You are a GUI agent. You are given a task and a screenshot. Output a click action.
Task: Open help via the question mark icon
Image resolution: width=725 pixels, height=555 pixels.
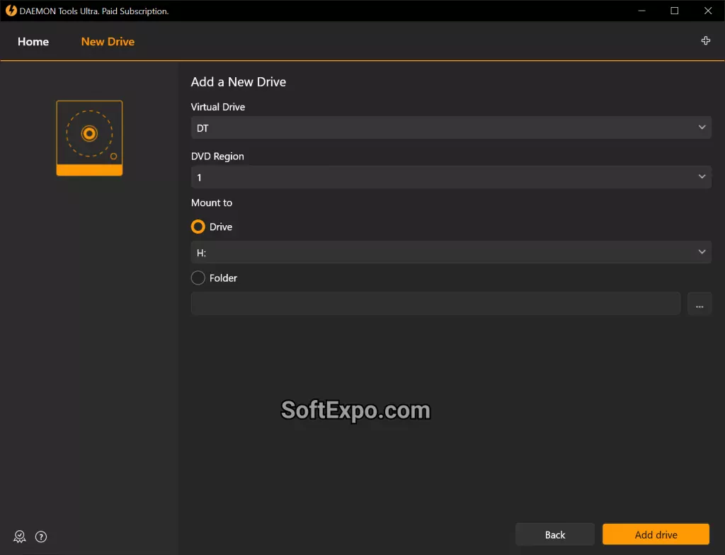click(41, 537)
